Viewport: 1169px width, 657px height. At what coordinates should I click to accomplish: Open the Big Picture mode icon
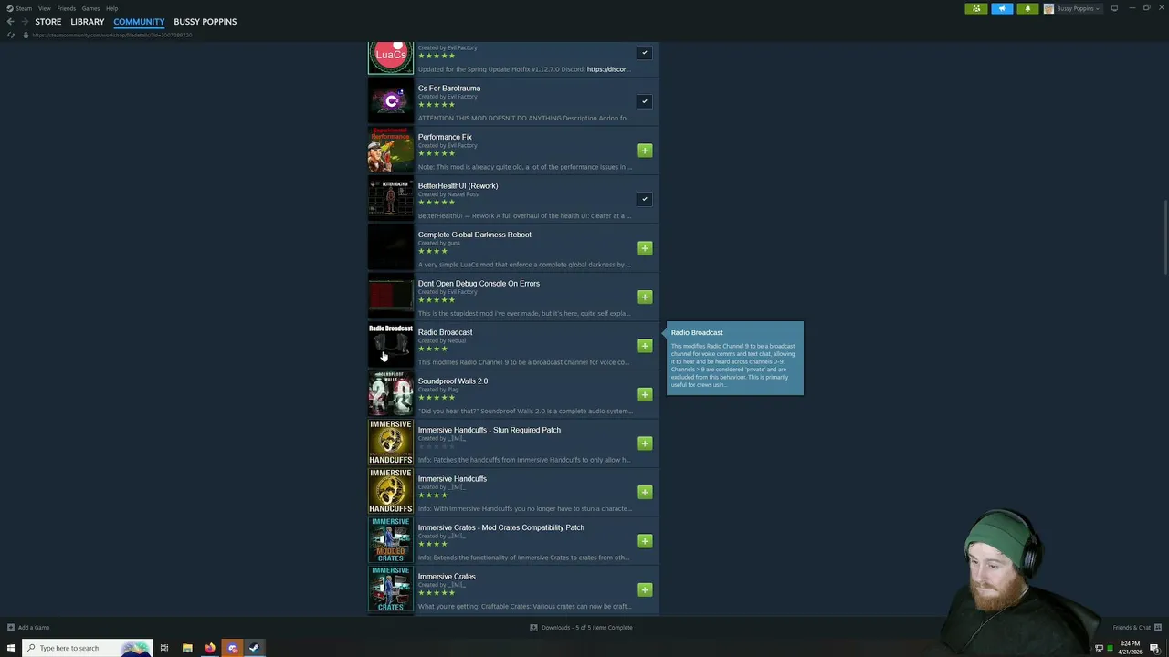click(x=1114, y=8)
